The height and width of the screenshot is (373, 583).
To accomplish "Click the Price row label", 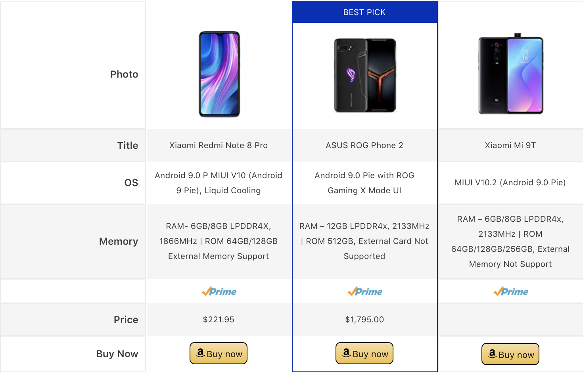I will (x=126, y=320).
